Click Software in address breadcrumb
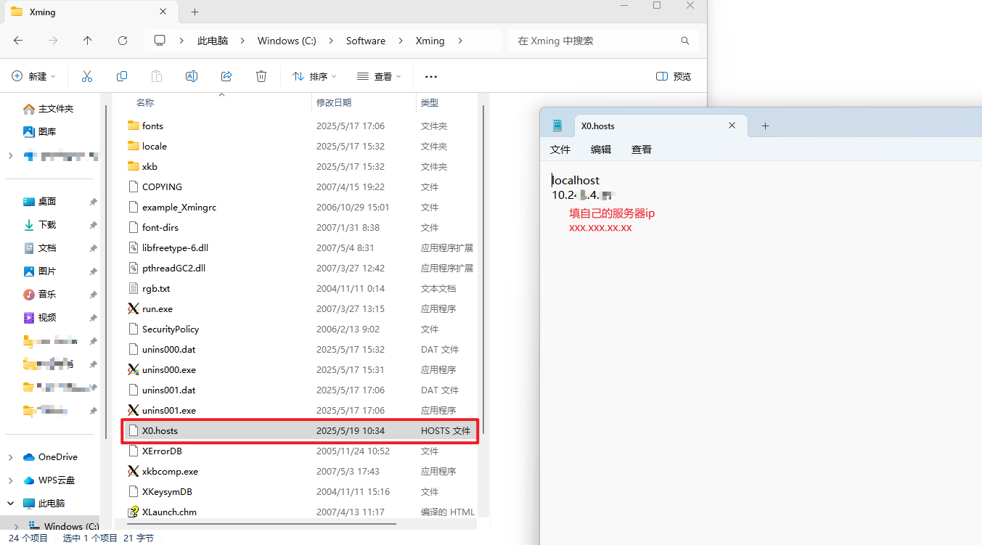 click(366, 41)
